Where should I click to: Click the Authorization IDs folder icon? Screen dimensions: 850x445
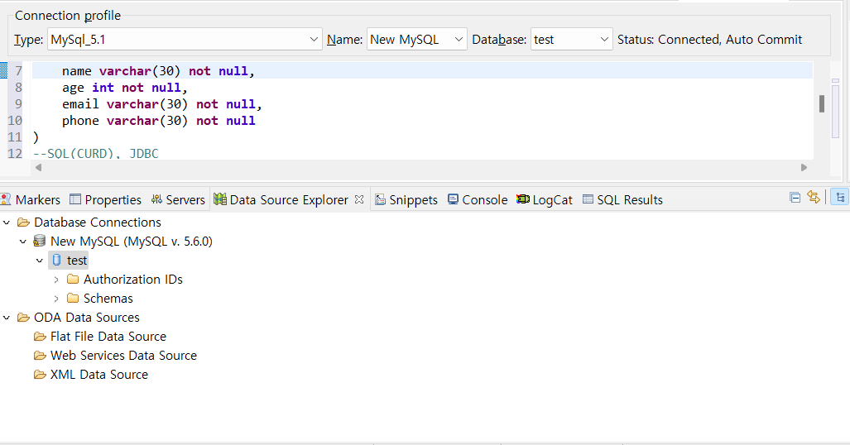[x=73, y=279]
